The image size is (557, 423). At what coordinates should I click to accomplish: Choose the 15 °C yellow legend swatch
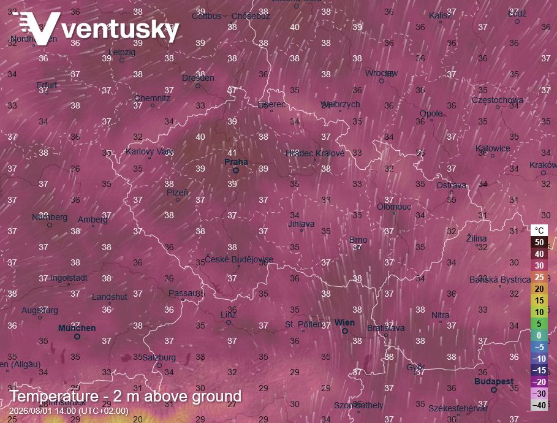(x=539, y=300)
